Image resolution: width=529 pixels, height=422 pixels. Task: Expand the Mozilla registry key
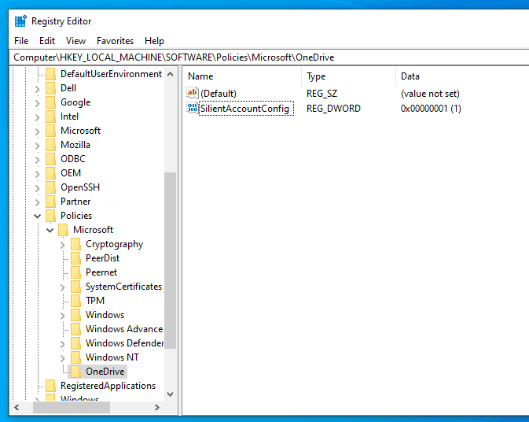pos(38,146)
